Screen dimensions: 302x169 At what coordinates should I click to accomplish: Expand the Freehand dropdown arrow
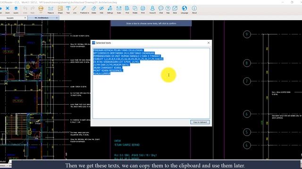pos(88,13)
